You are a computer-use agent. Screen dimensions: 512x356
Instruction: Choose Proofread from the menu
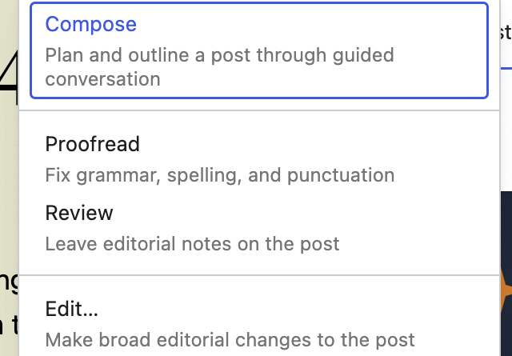[92, 144]
